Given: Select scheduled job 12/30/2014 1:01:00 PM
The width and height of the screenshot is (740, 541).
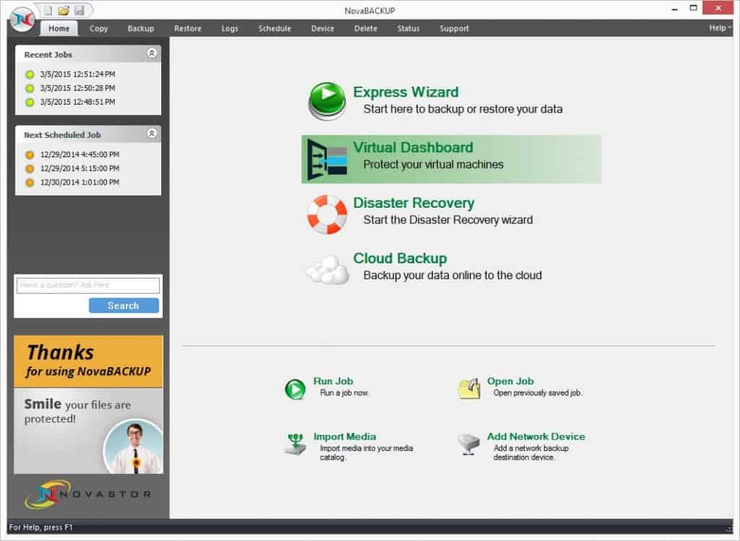Looking at the screenshot, I should [79, 182].
